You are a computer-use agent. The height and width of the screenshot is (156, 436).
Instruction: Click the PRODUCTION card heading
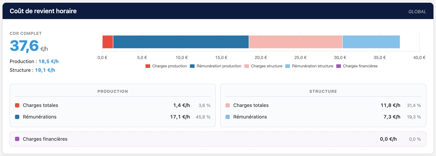[113, 91]
